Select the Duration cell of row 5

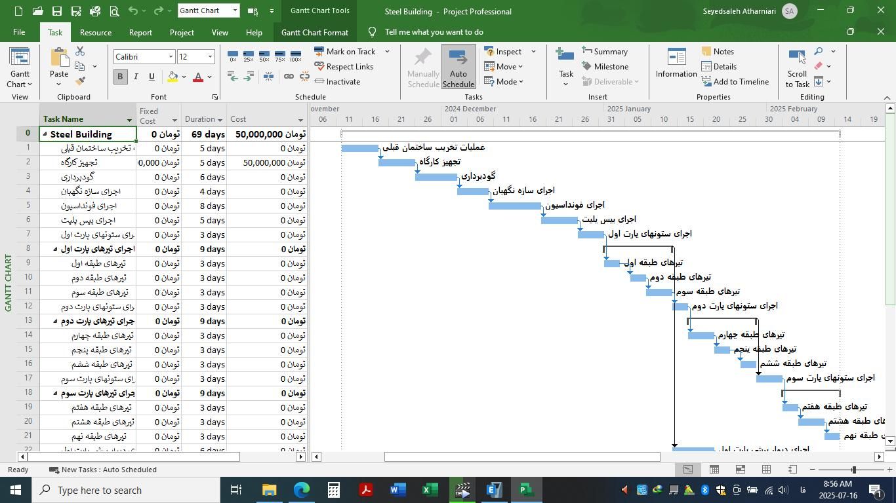pyautogui.click(x=203, y=206)
